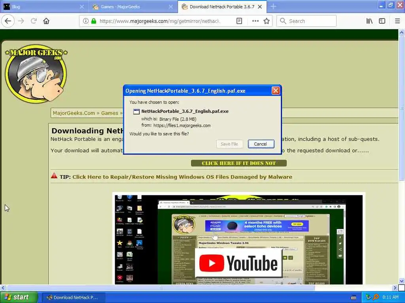Open page actions three-dot menu
Image resolution: width=405 pixels, height=303 pixels.
click(x=255, y=21)
